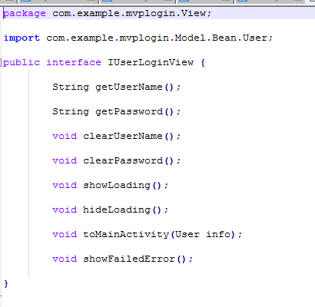Click the toMainActivity method name
Screen dimensions: 315x307
pos(126,235)
